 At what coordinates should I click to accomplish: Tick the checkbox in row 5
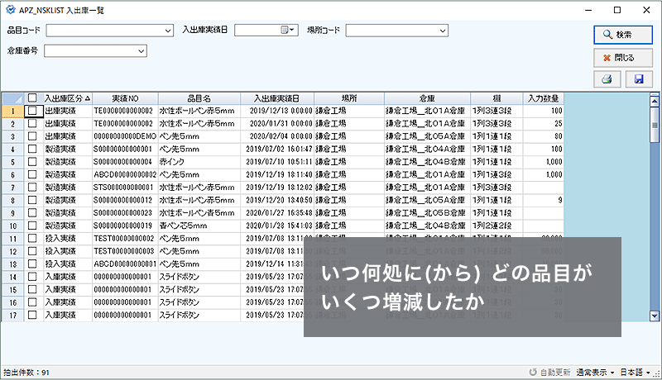point(32,162)
